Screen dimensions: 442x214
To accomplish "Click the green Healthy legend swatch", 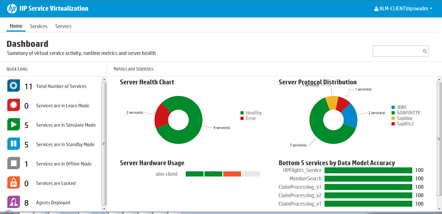I will coord(242,113).
